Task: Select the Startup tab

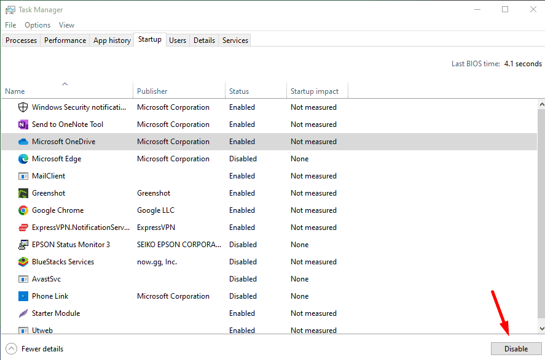Action: tap(150, 39)
